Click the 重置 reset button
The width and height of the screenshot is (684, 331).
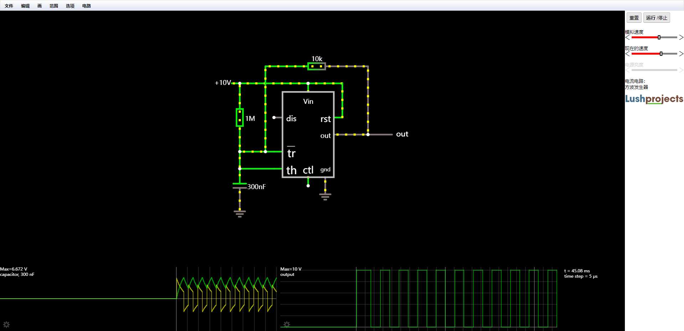tap(634, 18)
